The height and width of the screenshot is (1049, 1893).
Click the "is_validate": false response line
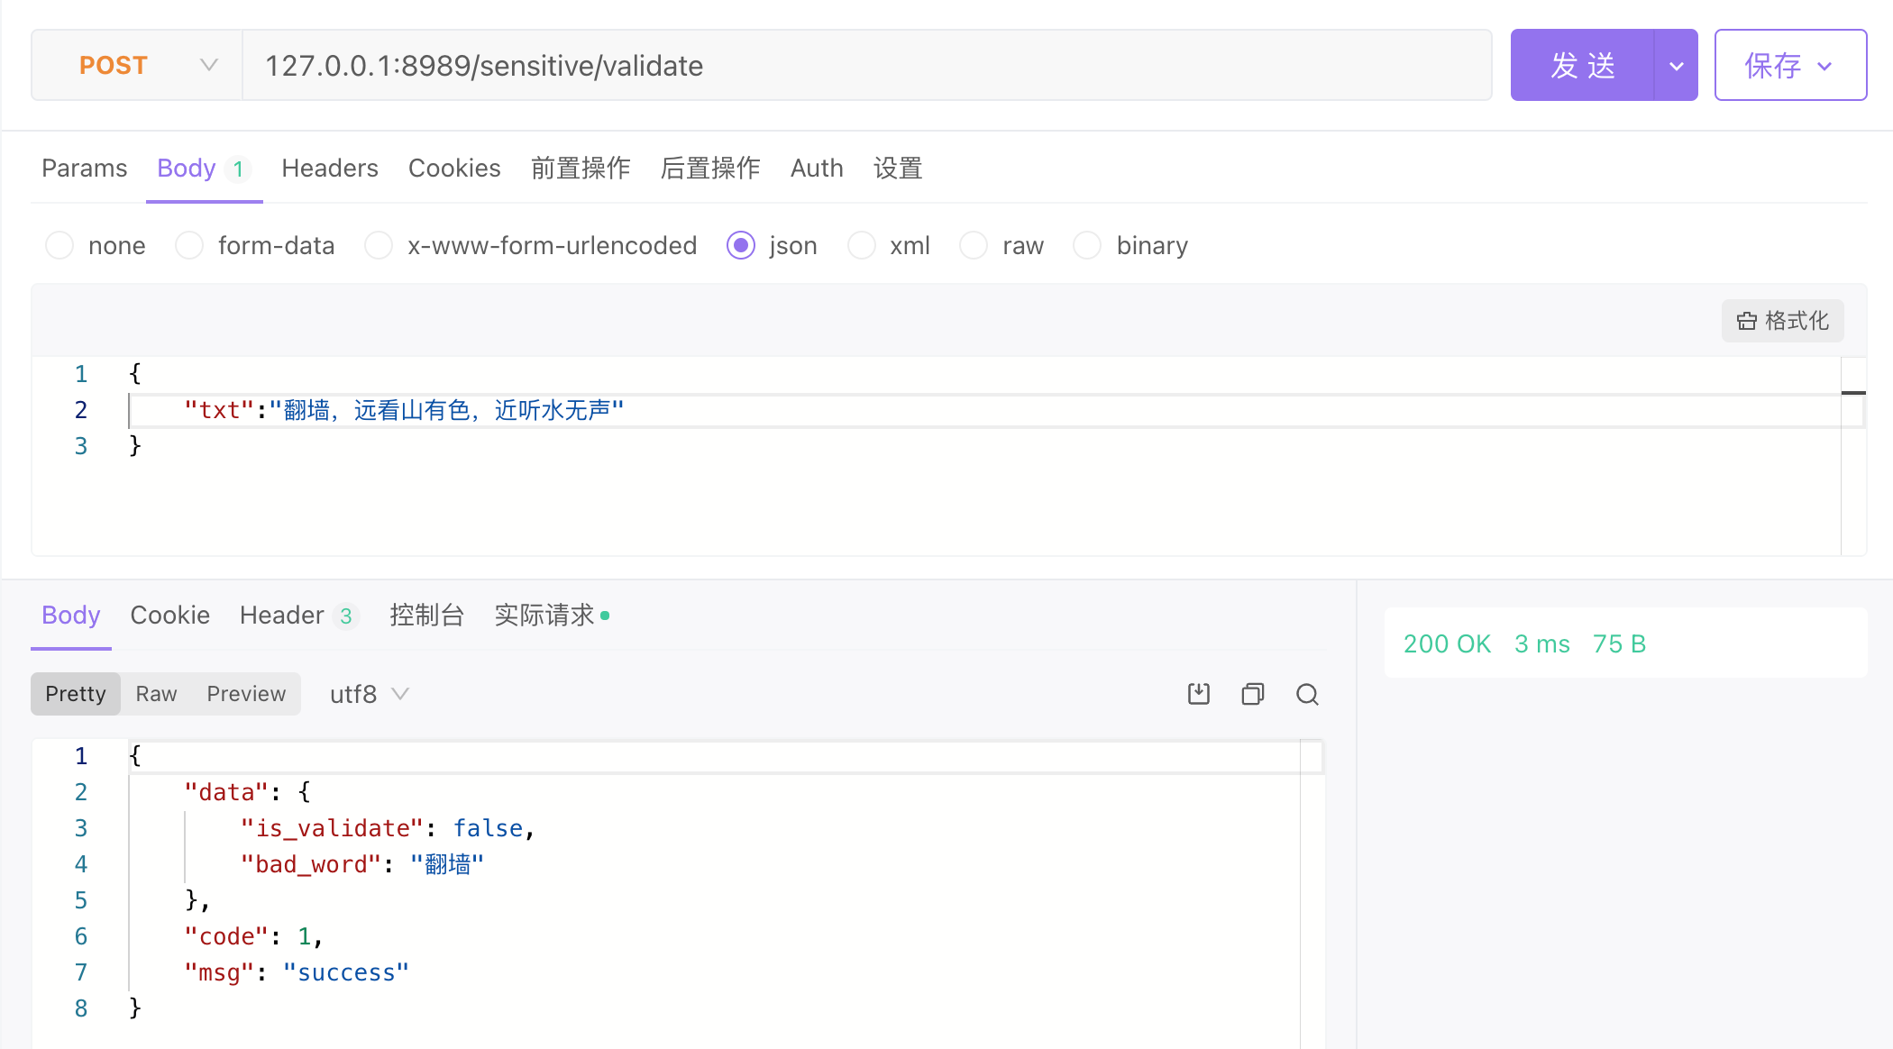(x=388, y=828)
